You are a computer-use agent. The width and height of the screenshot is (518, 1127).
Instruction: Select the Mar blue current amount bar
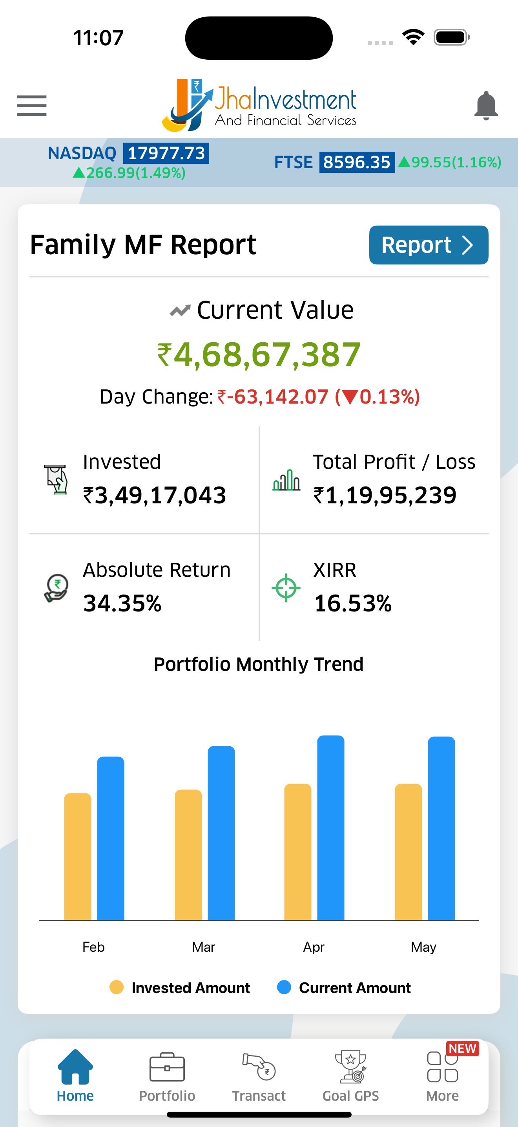(221, 833)
